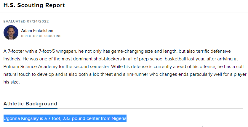Click Adam Finkelstein's profile photo
This screenshot has width=248, height=127.
point(11,33)
